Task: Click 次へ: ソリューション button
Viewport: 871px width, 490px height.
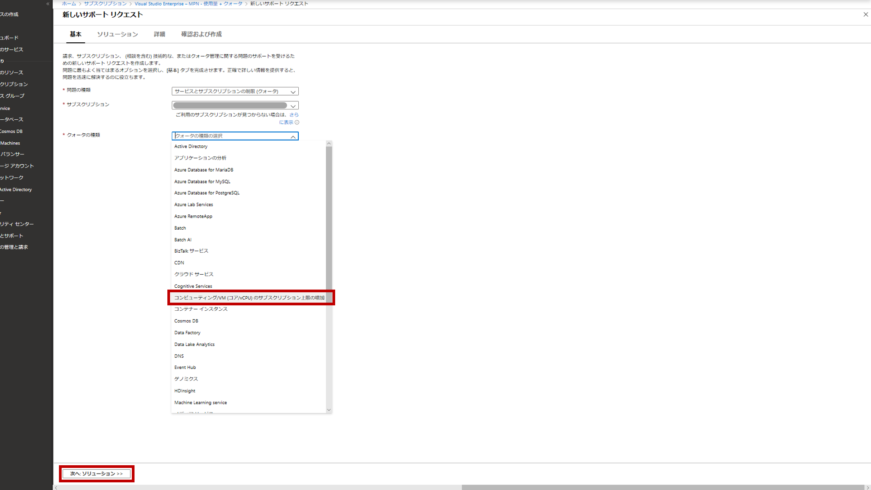Action: 96,474
